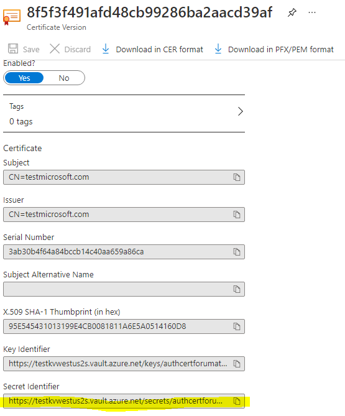Copy the Key Identifier URL
Viewport: 345px width, 416px height.
(x=237, y=364)
